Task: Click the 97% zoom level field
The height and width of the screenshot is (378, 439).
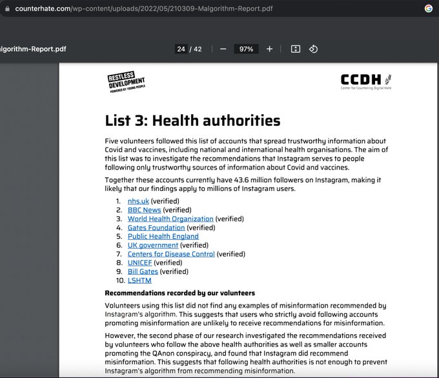Action: point(246,49)
